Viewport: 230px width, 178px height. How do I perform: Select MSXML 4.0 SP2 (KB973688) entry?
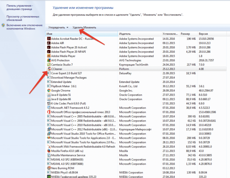67,164
